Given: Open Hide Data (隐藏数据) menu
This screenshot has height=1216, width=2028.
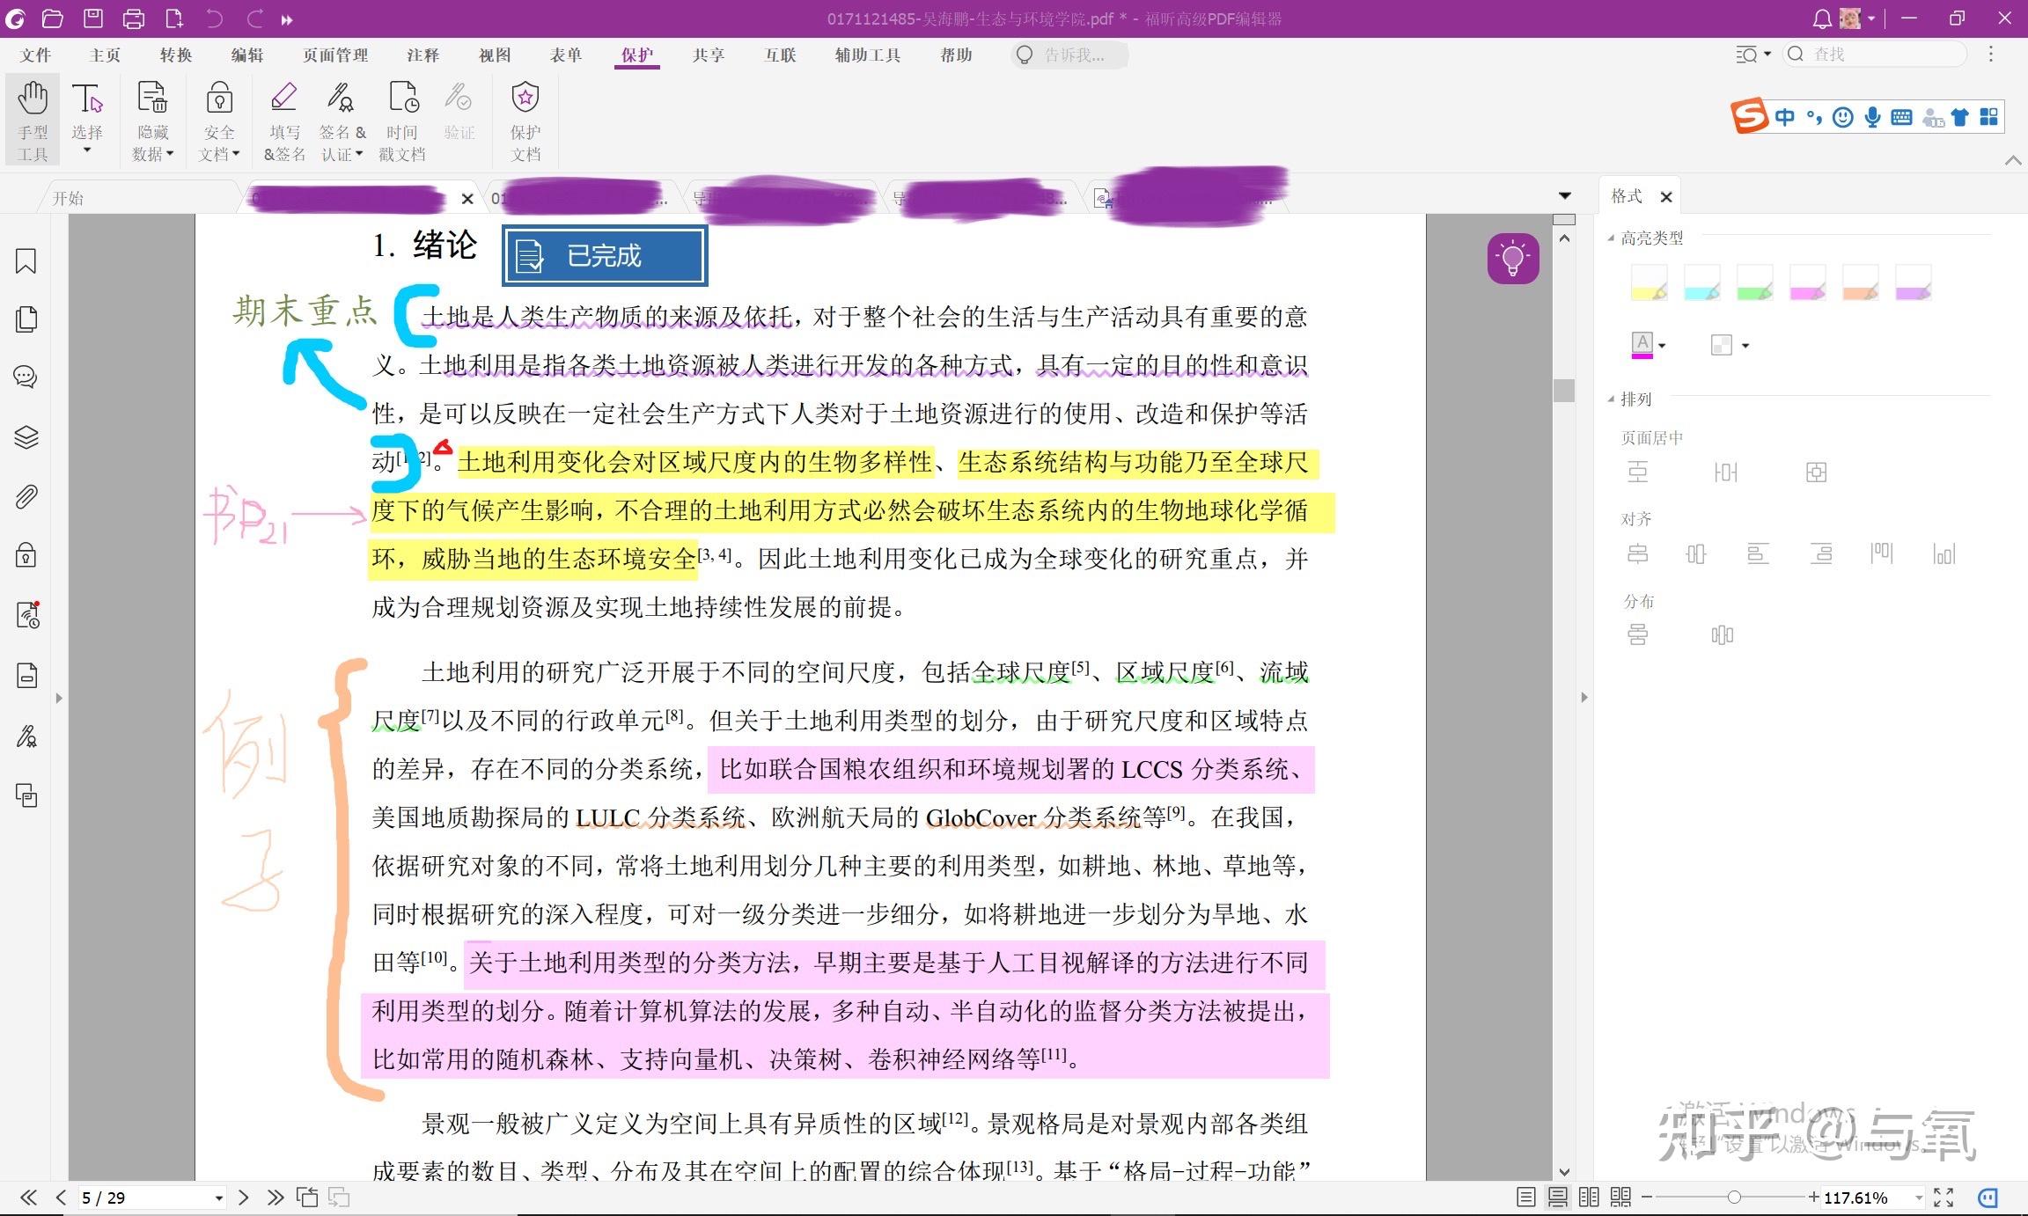Looking at the screenshot, I should click(x=152, y=121).
